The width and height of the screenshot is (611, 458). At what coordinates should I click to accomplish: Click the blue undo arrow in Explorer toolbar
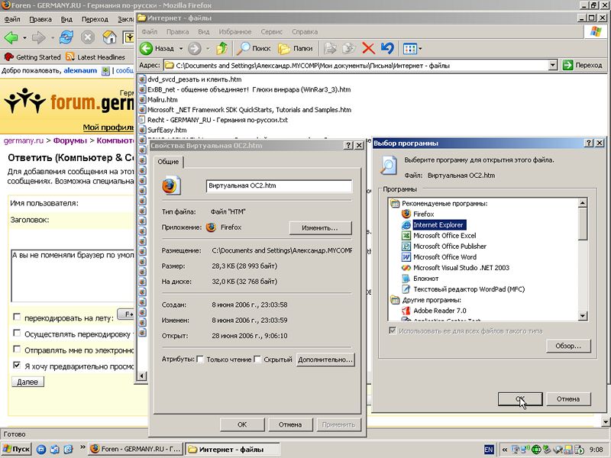(387, 48)
